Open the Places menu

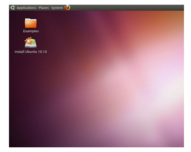tap(44, 8)
